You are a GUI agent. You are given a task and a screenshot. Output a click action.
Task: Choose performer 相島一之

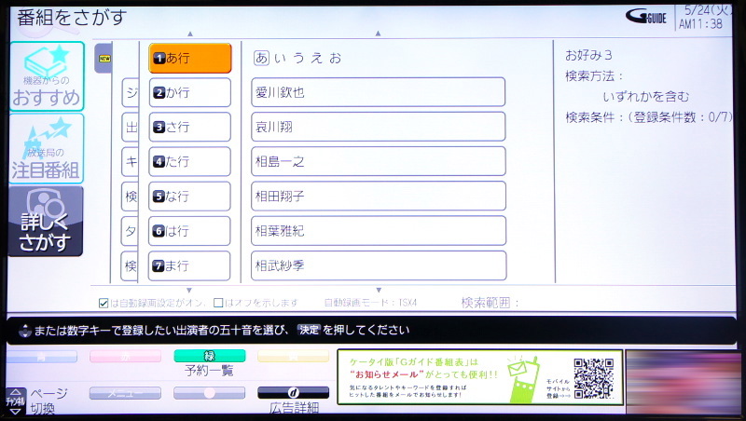coord(379,161)
